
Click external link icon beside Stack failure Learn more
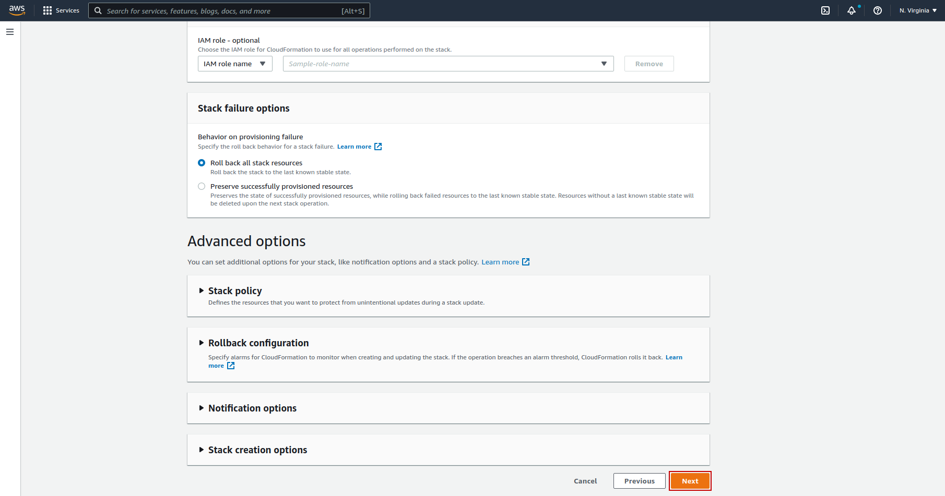click(x=378, y=147)
